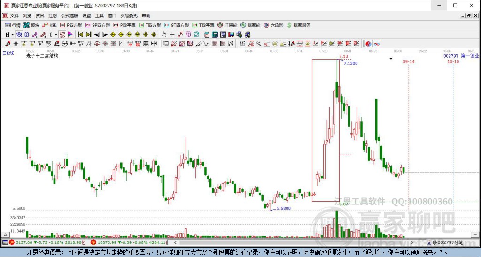Jump to first bar icon
481x257 pixels.
click(80, 35)
